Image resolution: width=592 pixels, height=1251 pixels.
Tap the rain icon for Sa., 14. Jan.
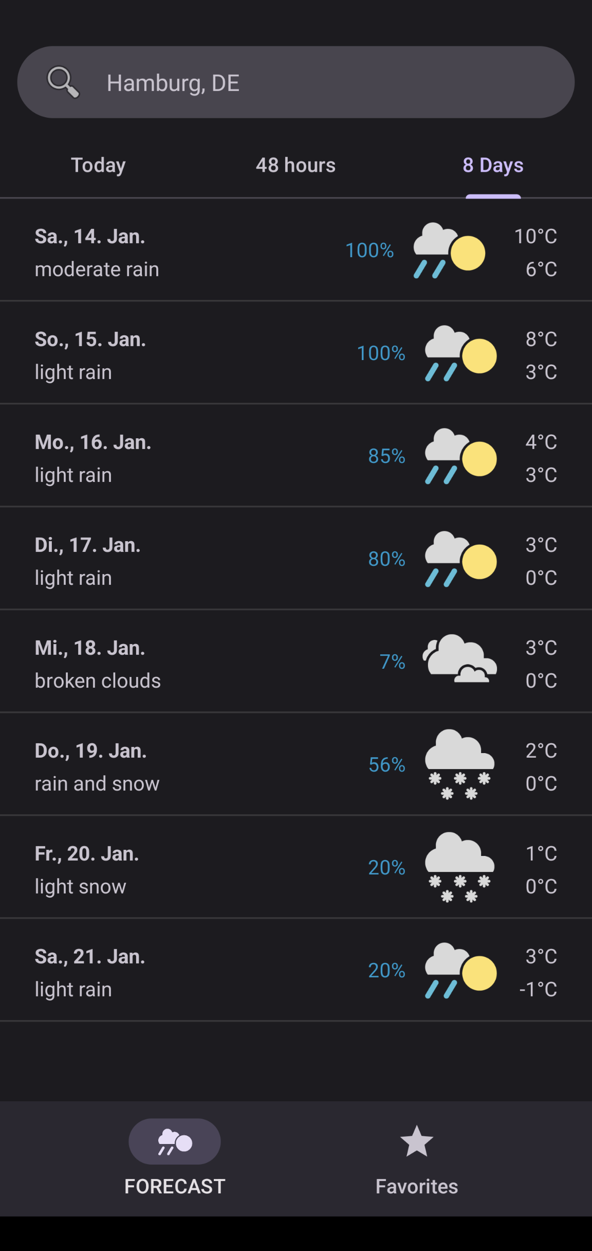tap(449, 251)
